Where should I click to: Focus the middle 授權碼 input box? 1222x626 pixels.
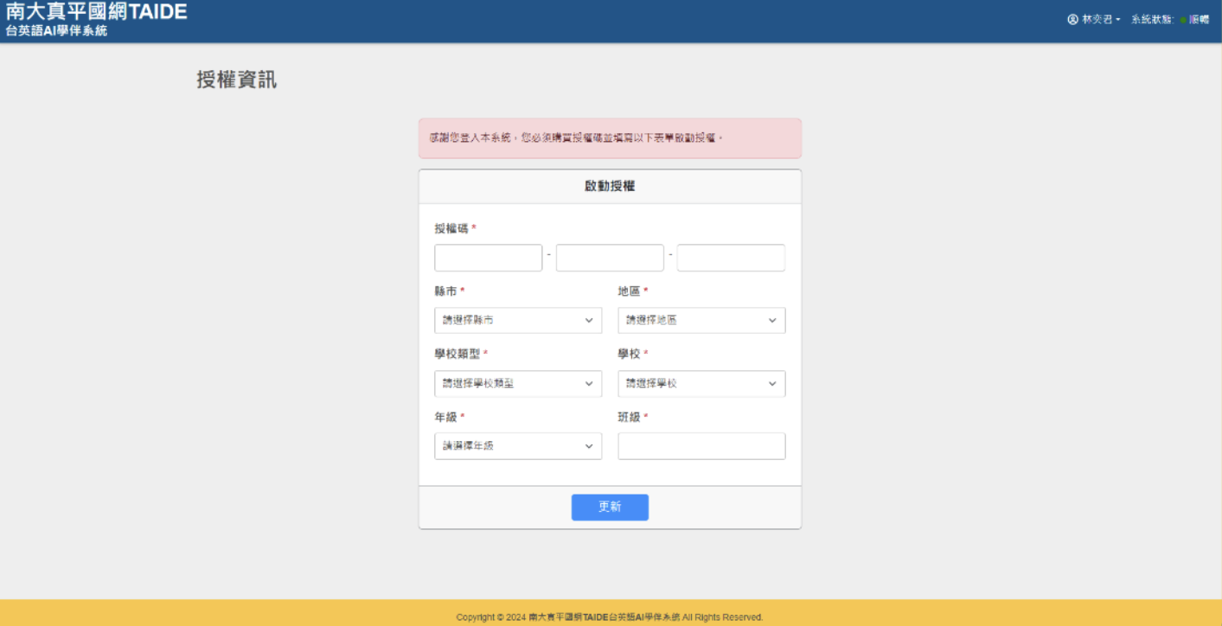(x=610, y=258)
